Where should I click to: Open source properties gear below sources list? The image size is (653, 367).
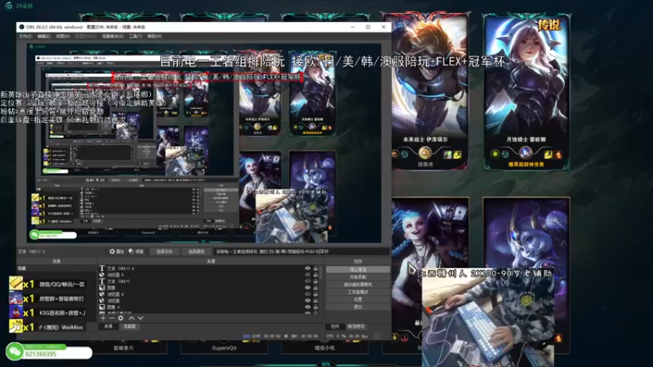coord(121,318)
